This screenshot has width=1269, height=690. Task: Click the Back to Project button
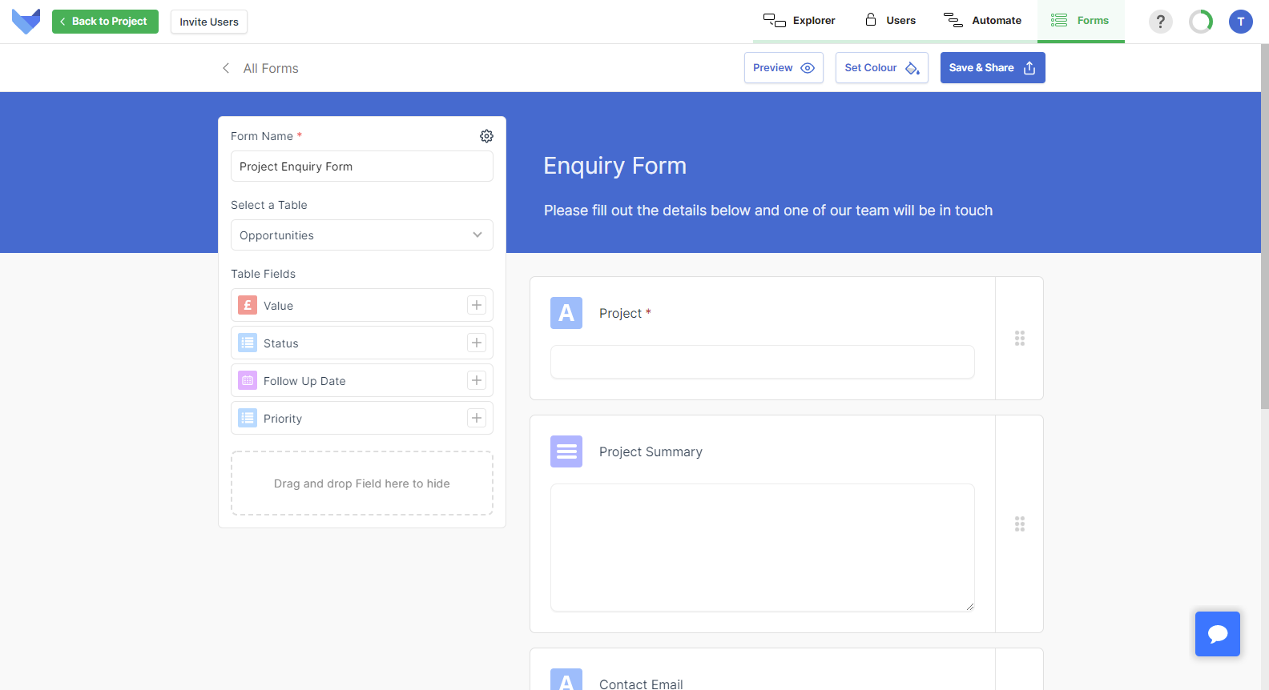(105, 22)
